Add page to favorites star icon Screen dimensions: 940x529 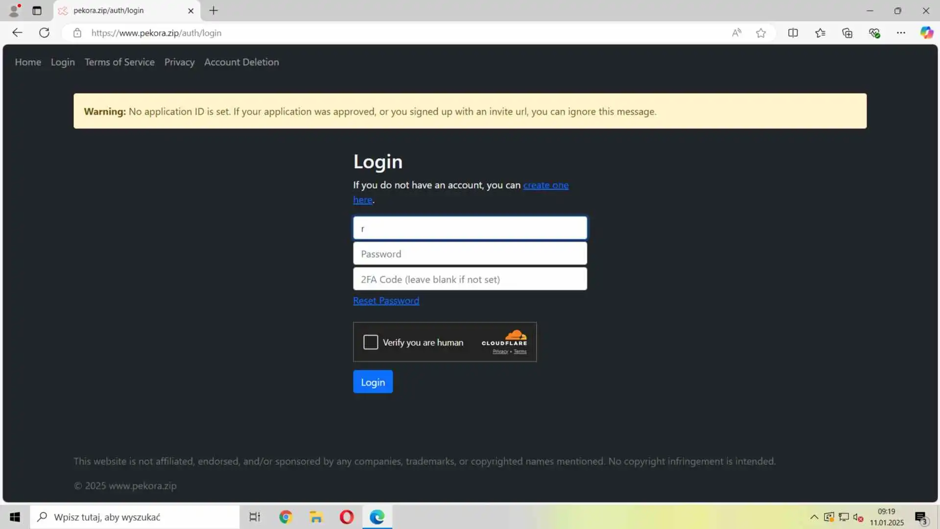pyautogui.click(x=760, y=33)
